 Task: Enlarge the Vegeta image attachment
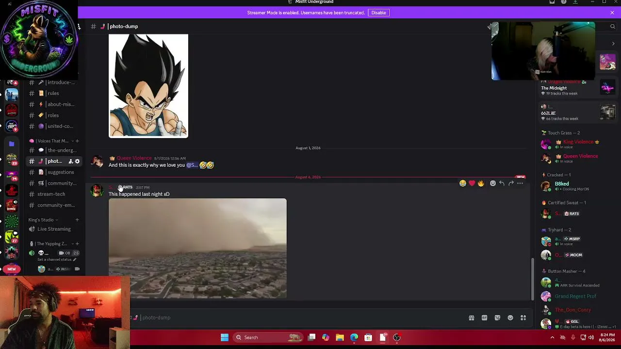[x=148, y=86]
